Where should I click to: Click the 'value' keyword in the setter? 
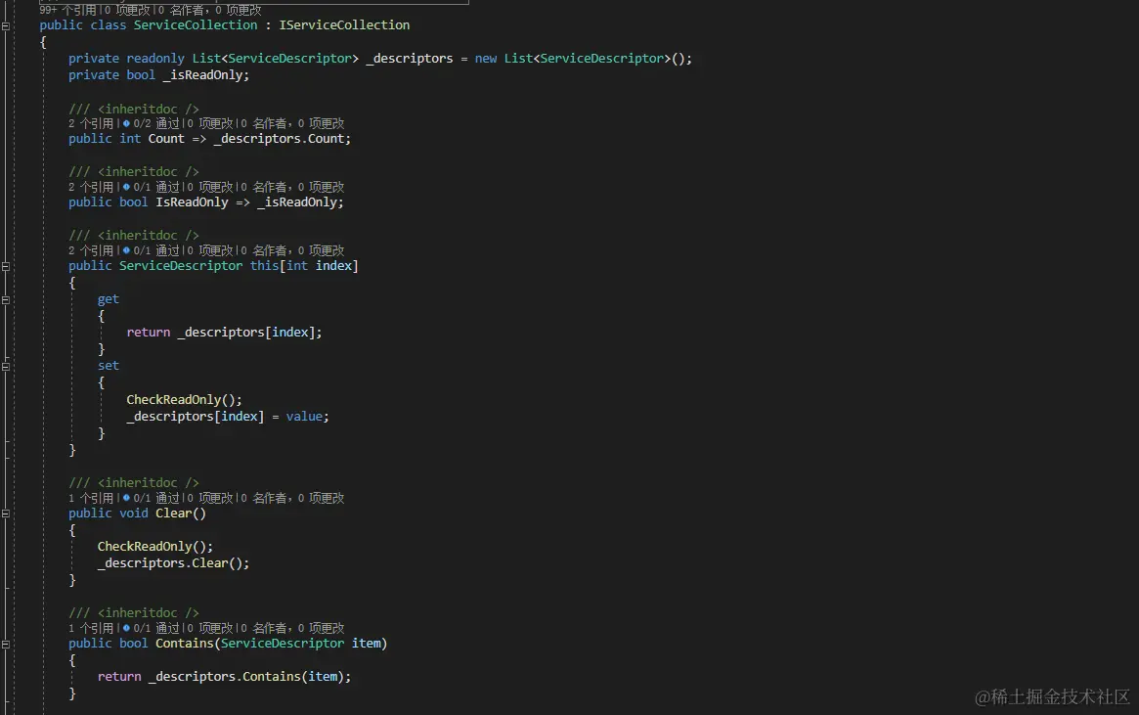[x=304, y=417]
